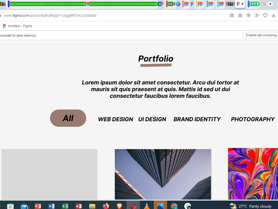
Task: Select the BRAND IDENTITY filter
Action: [197, 119]
